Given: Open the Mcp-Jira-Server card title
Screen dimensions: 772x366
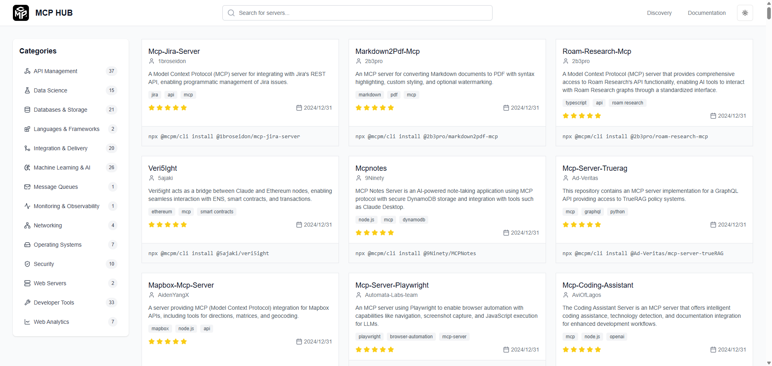Looking at the screenshot, I should (174, 51).
